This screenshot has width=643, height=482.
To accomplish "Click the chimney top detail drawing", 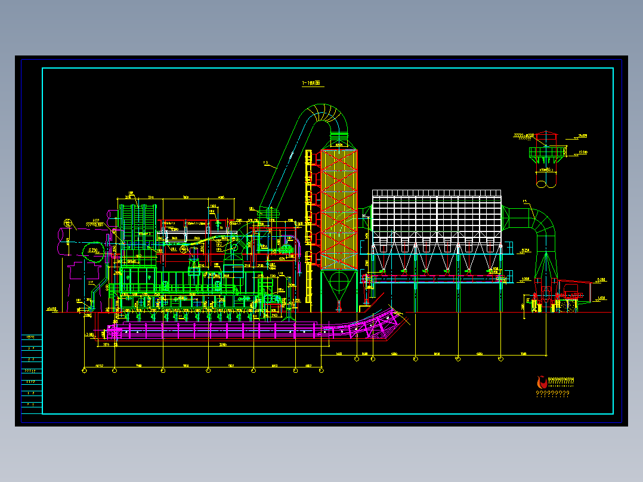I will point(546,159).
